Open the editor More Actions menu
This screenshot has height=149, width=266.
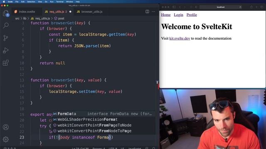click(153, 12)
